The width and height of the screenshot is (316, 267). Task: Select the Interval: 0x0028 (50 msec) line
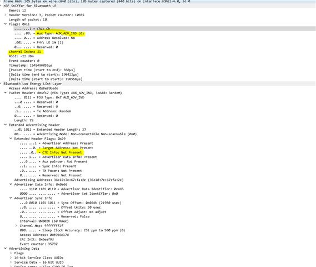pyautogui.click(x=44, y=221)
